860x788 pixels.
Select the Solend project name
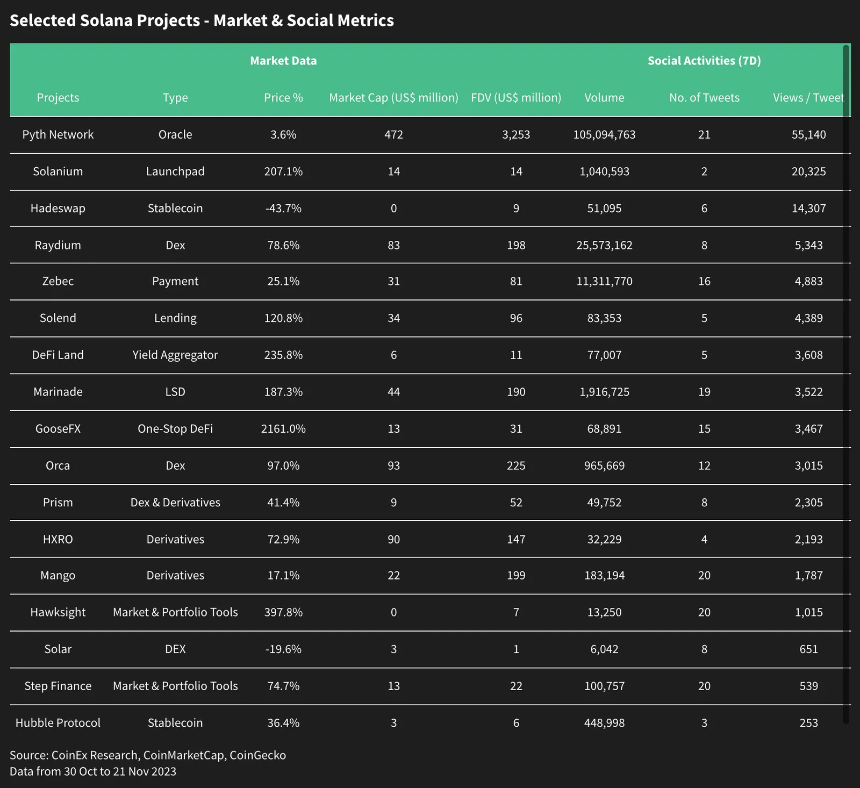(x=58, y=318)
